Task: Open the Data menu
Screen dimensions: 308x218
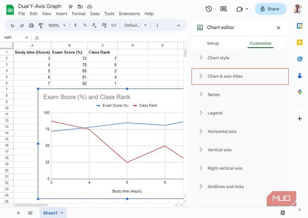Action: (94, 13)
